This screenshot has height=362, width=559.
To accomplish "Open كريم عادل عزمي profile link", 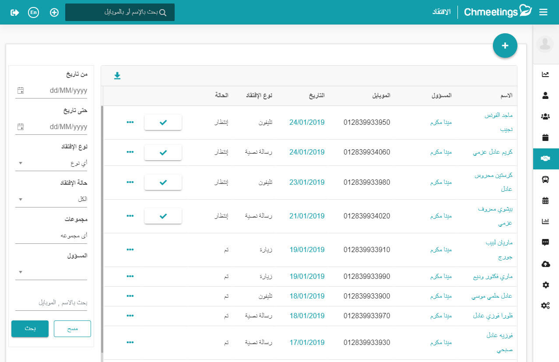I will (x=492, y=152).
